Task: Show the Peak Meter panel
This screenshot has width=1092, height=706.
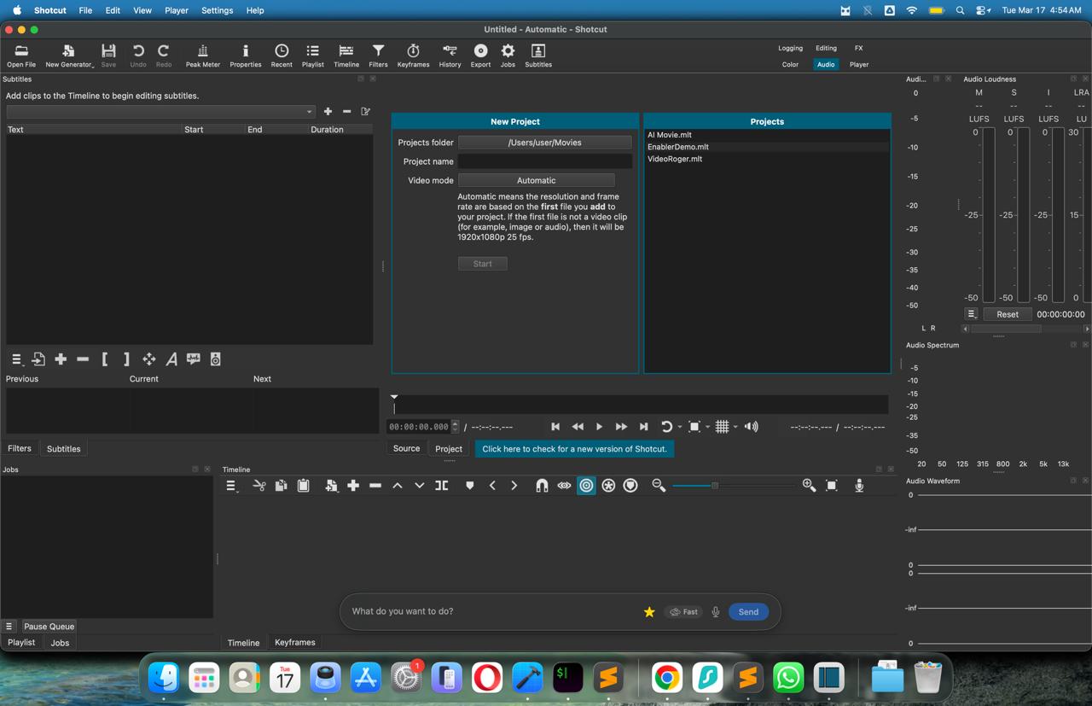Action: [202, 55]
